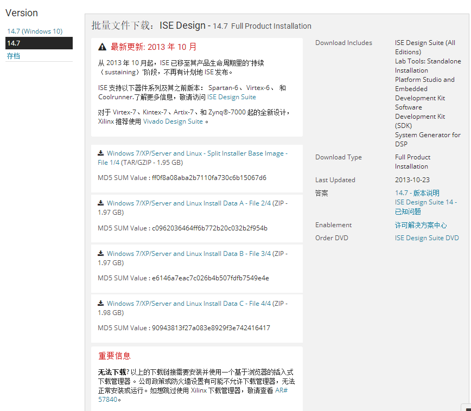Click the Last Updated label

pyautogui.click(x=335, y=180)
